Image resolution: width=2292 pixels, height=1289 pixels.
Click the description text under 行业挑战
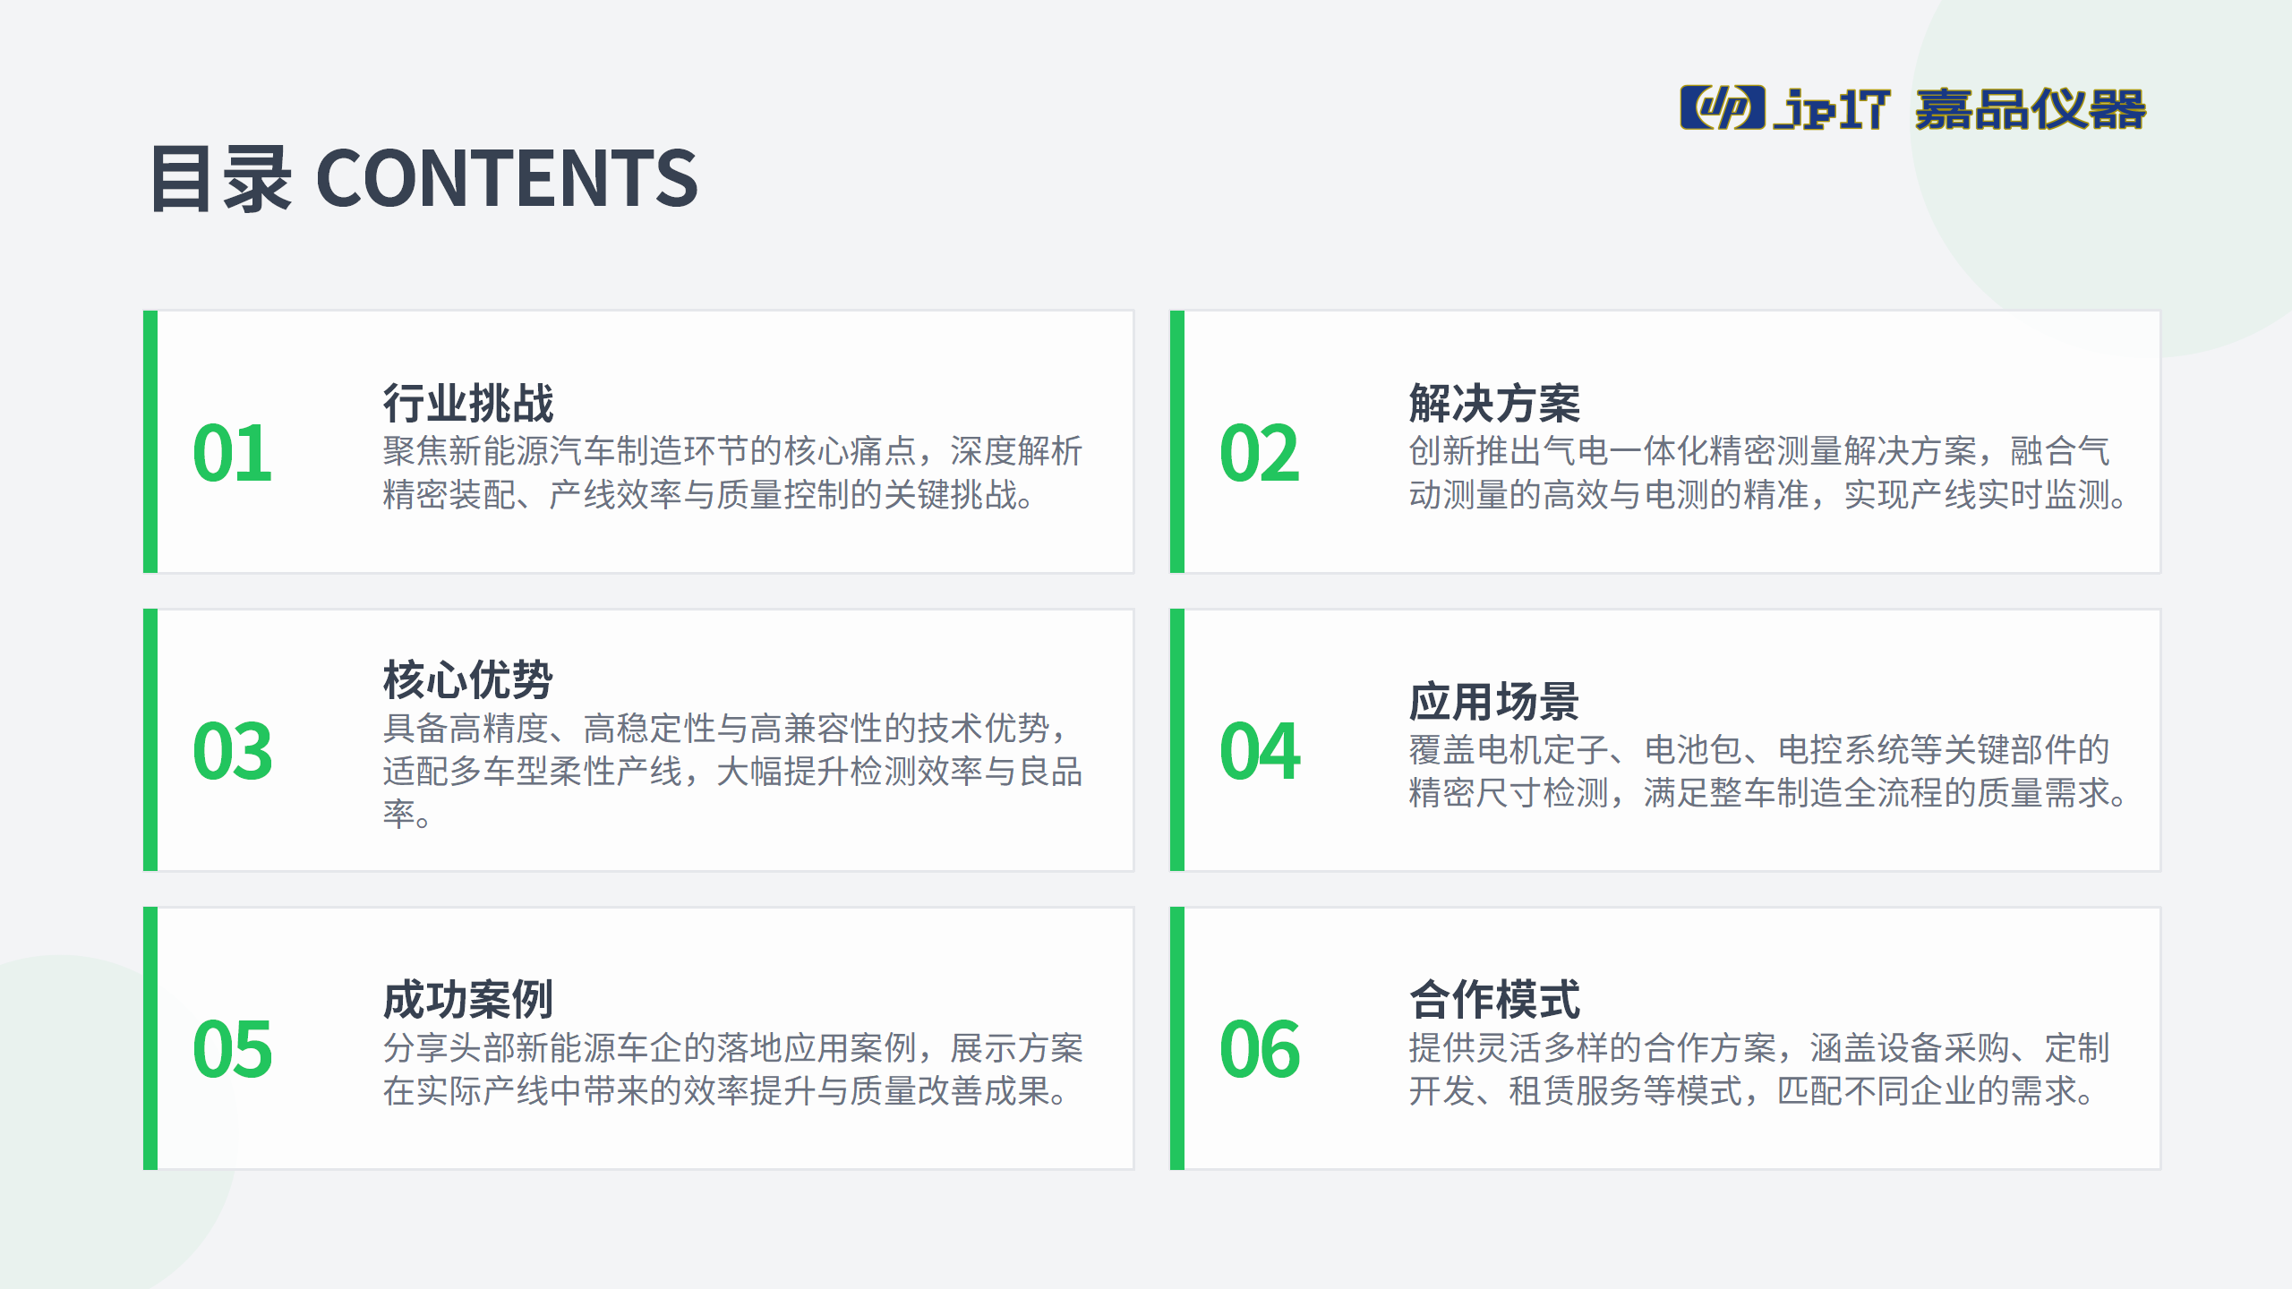click(732, 473)
